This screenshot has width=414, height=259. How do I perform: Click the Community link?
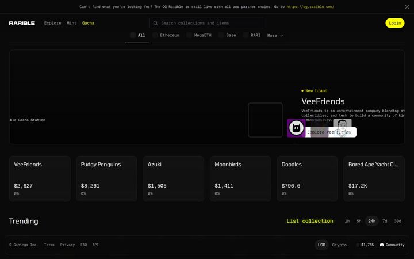(392, 245)
